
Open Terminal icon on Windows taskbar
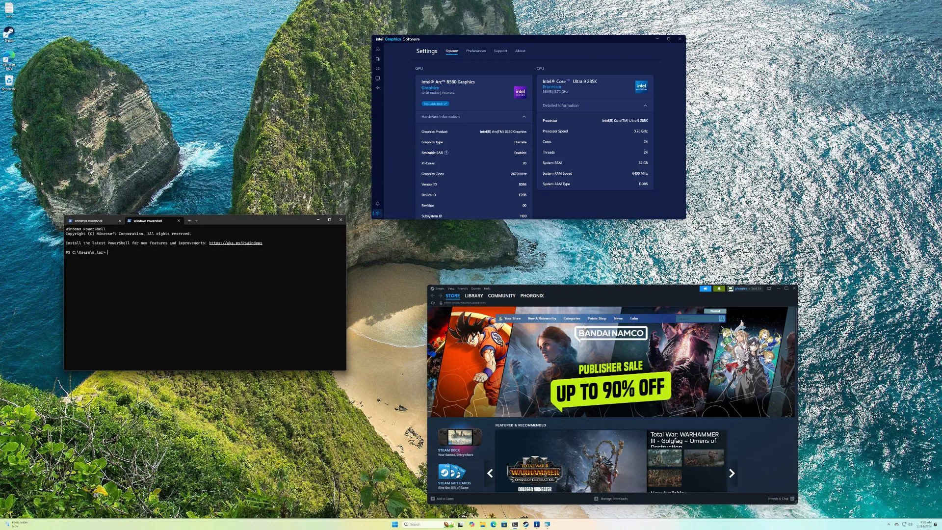pos(515,524)
